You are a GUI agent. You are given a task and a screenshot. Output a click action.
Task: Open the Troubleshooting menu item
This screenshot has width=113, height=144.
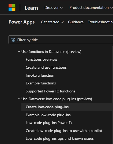[x=100, y=22]
